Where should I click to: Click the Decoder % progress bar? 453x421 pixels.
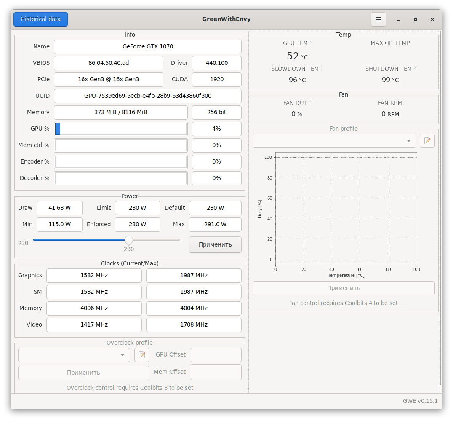tap(121, 178)
